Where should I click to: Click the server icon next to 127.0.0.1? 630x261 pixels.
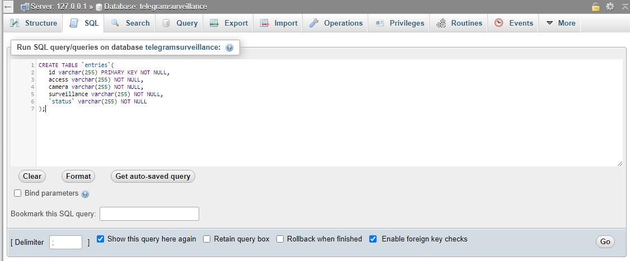[25, 7]
